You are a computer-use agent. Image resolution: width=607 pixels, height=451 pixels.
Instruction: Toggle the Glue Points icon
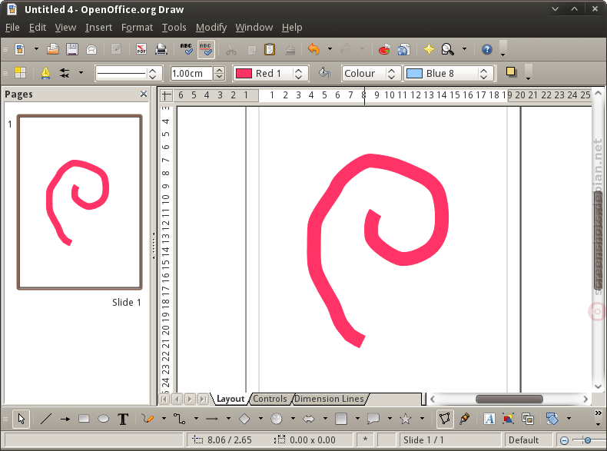(x=464, y=419)
